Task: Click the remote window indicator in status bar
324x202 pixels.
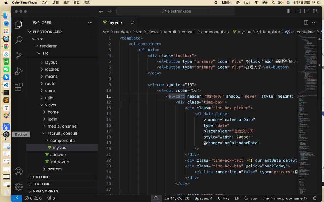Action: pyautogui.click(x=16, y=198)
